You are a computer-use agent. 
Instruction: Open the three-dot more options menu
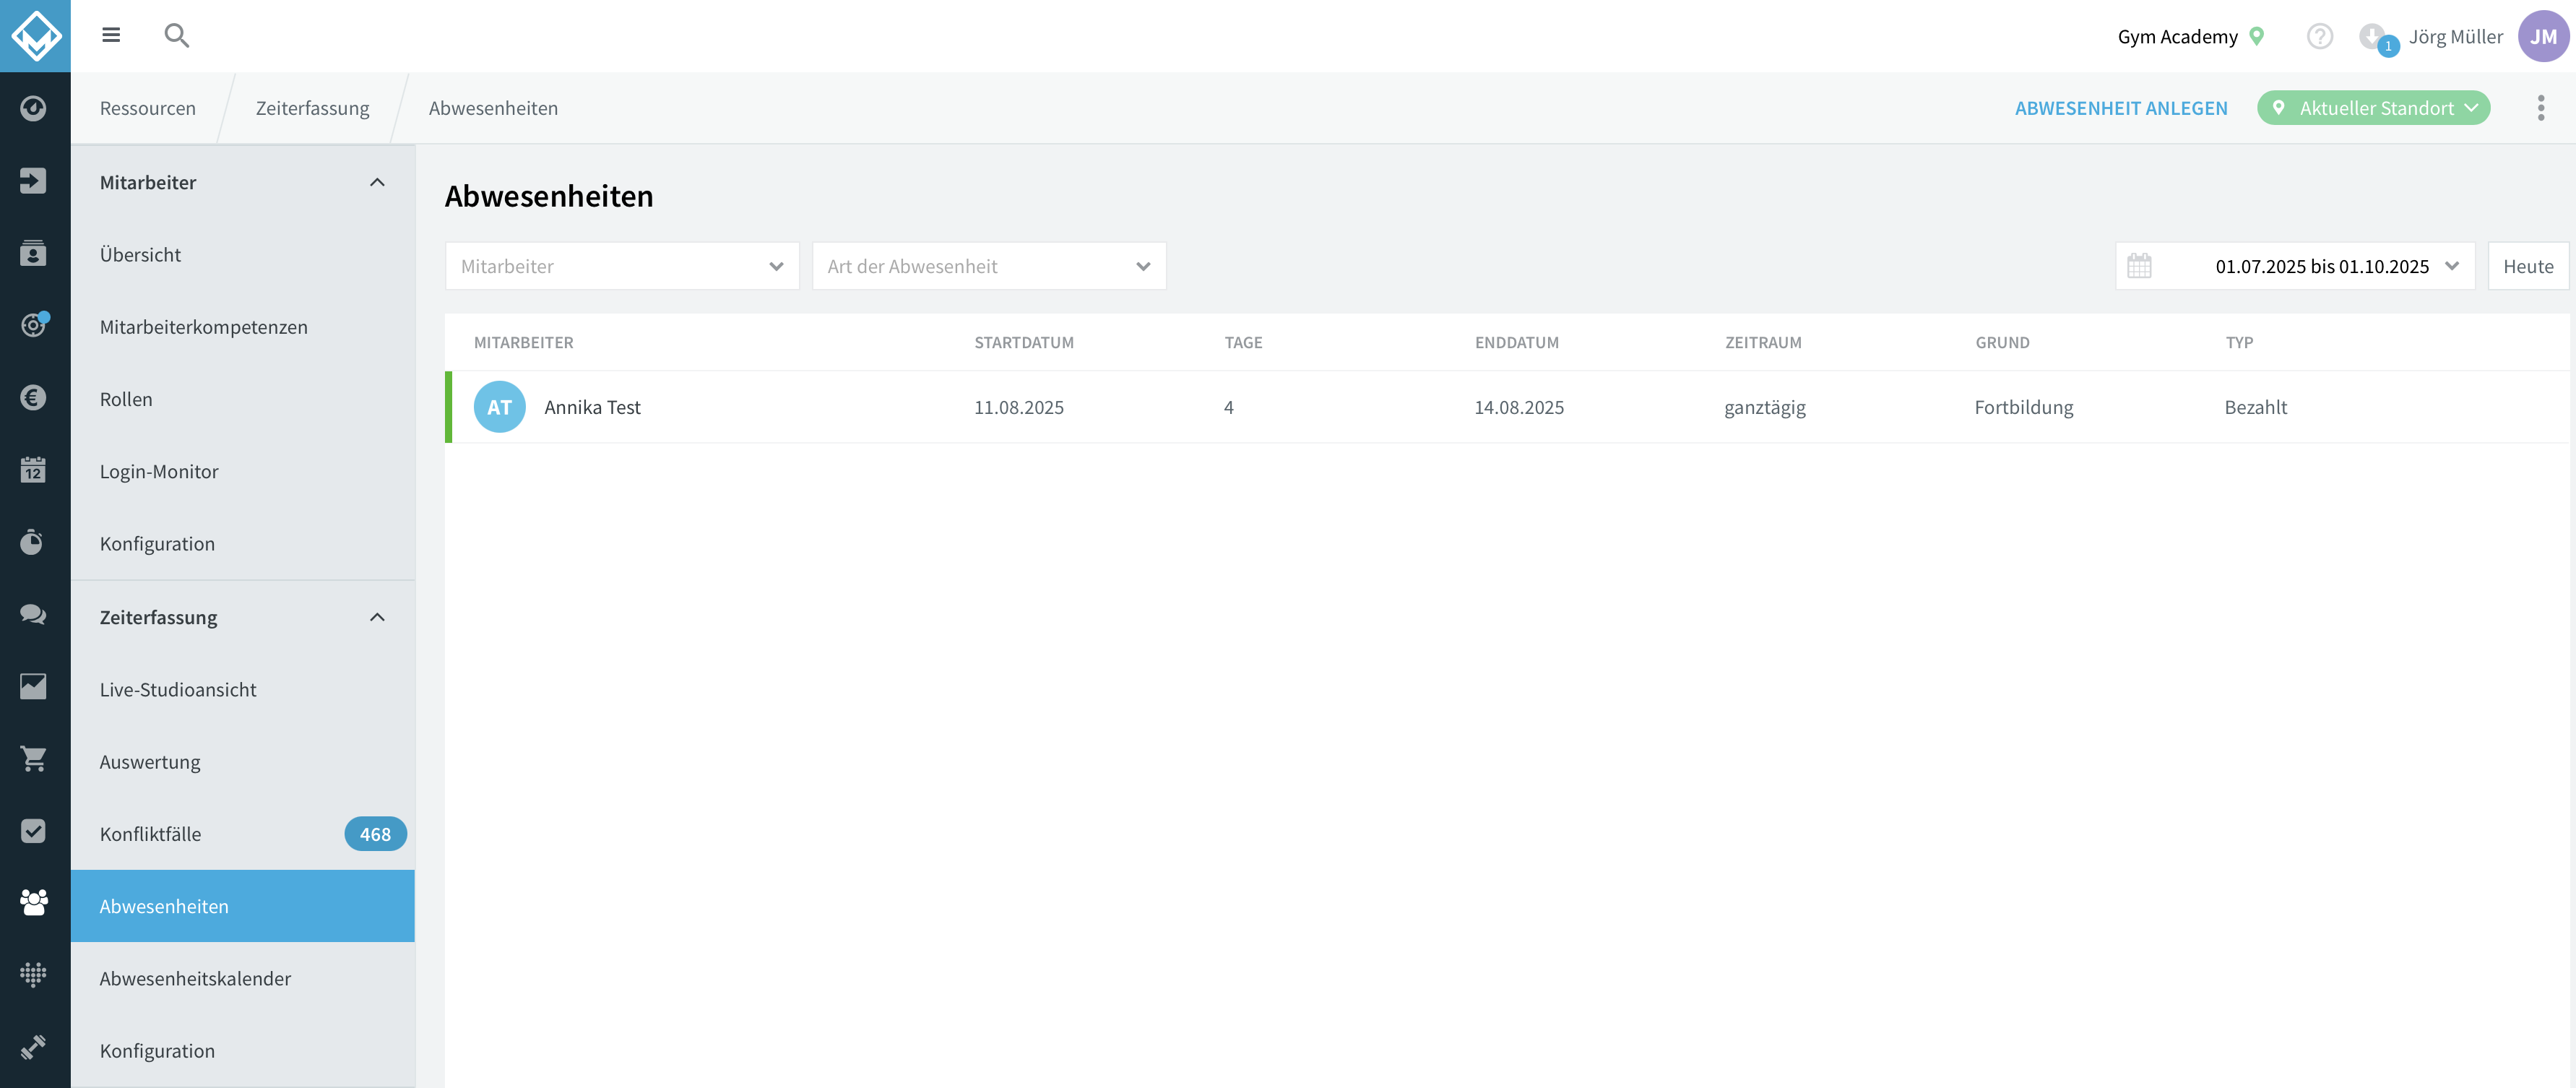[x=2540, y=108]
